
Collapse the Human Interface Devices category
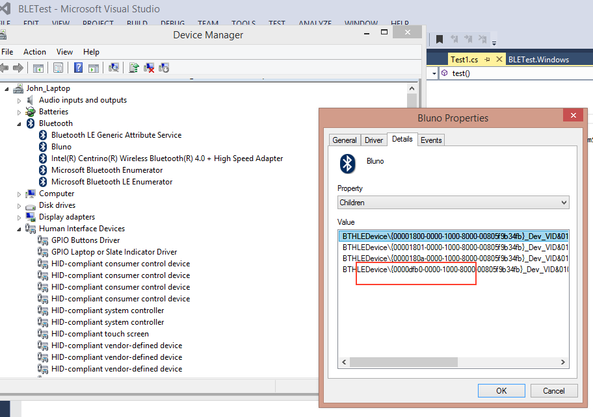(x=19, y=229)
